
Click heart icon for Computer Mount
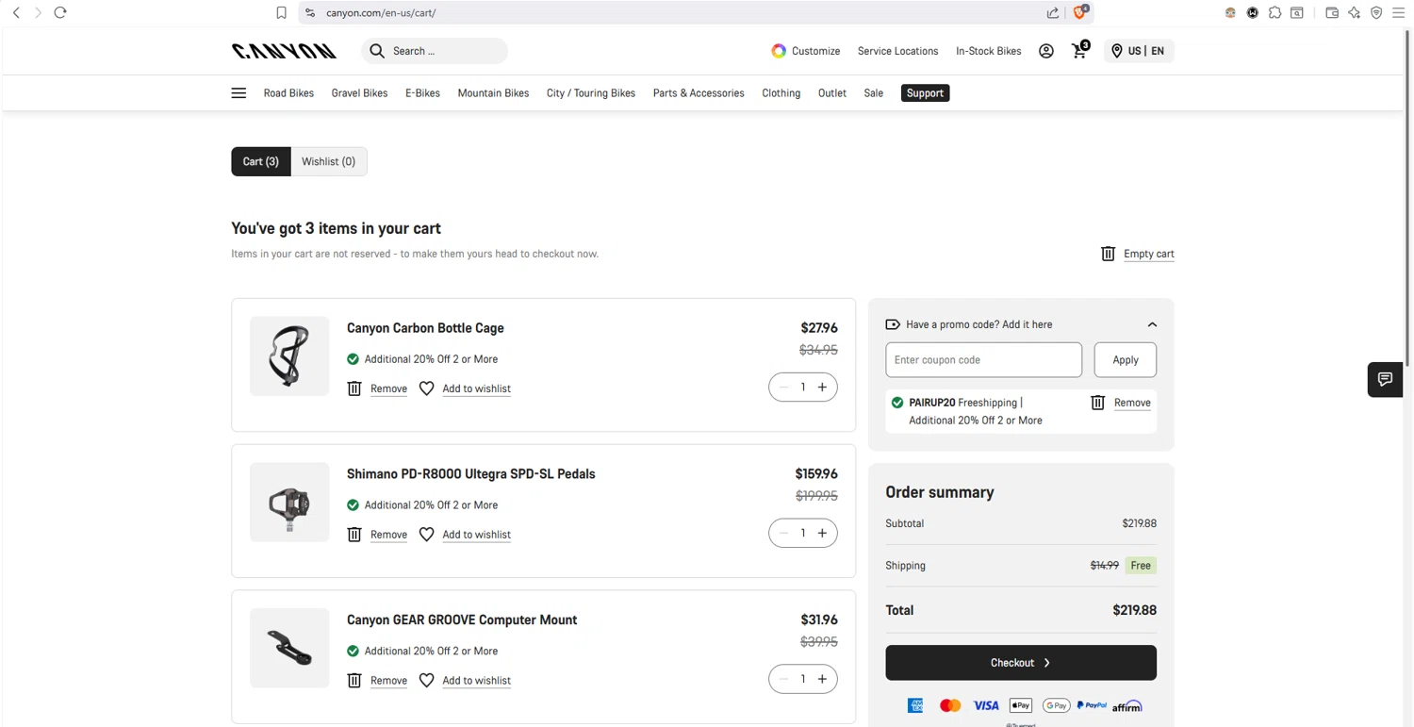[x=426, y=681]
